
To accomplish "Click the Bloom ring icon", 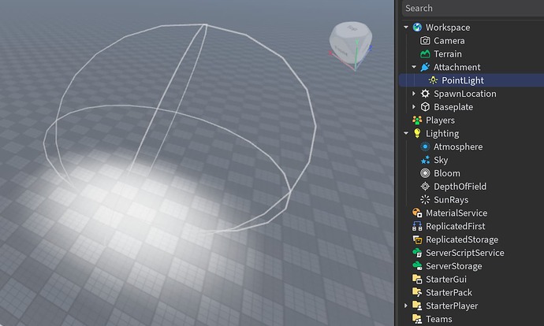I will click(425, 173).
